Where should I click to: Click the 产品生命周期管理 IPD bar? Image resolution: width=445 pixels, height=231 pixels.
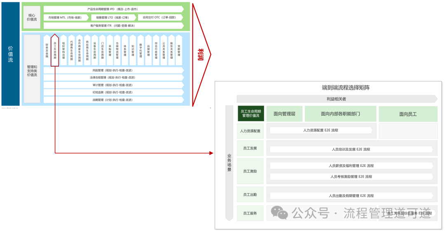coord(113,9)
